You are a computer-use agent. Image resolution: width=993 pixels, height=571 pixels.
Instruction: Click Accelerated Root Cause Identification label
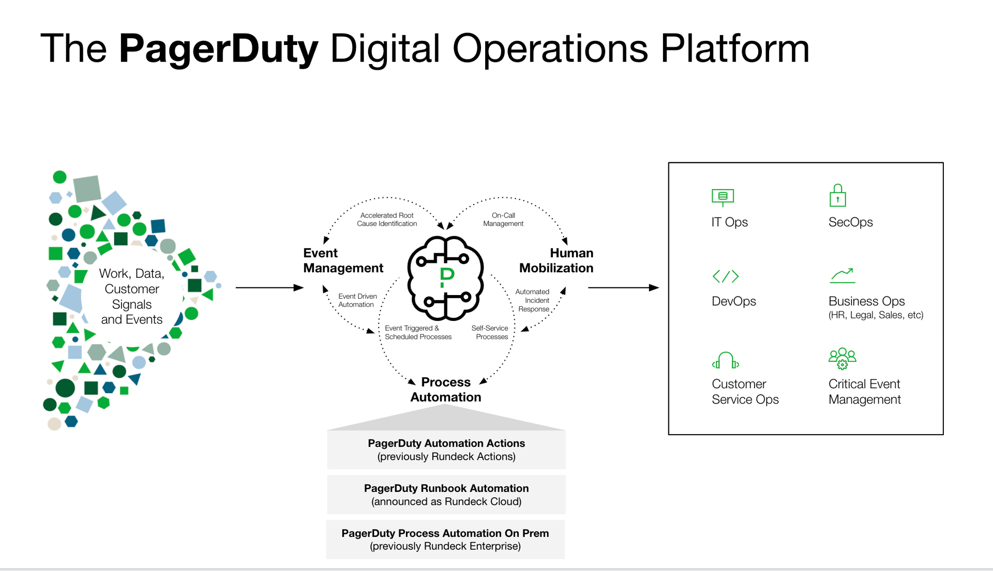[x=387, y=220]
